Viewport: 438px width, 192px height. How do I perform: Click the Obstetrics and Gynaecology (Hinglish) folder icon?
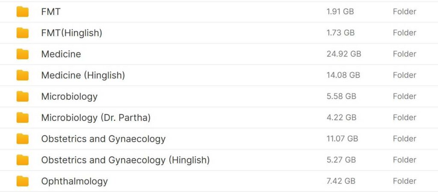22,160
